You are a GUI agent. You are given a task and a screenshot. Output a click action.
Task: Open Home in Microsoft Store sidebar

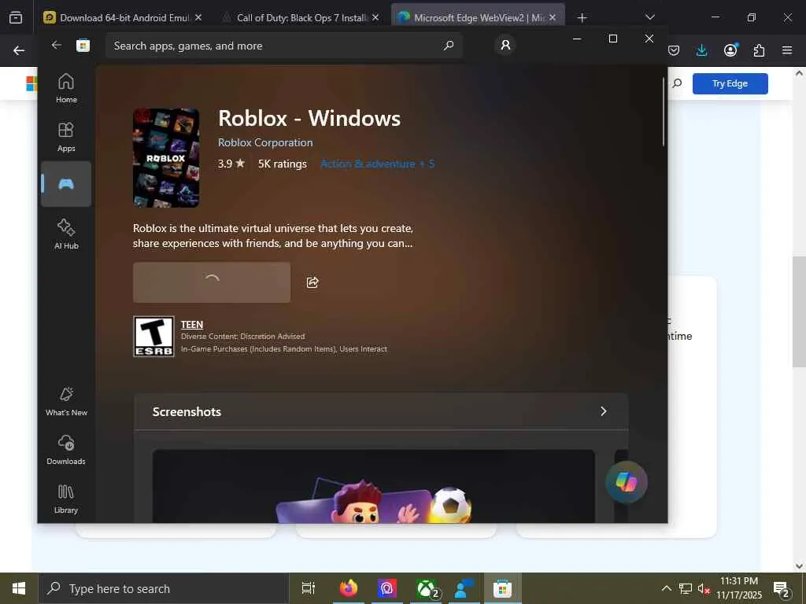[66, 88]
